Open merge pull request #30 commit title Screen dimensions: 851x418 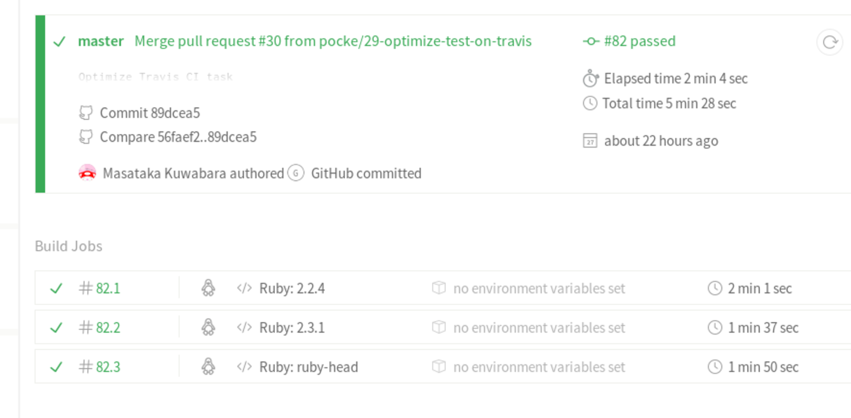click(333, 41)
